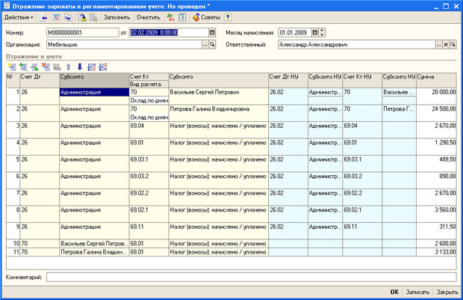Select the cell Васильев Сергей Петров... in row 10
The image size is (463, 300).
94,244
